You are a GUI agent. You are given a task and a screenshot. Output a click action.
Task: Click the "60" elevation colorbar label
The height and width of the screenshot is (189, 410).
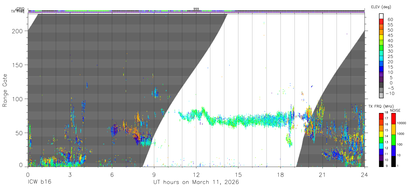point(390,20)
